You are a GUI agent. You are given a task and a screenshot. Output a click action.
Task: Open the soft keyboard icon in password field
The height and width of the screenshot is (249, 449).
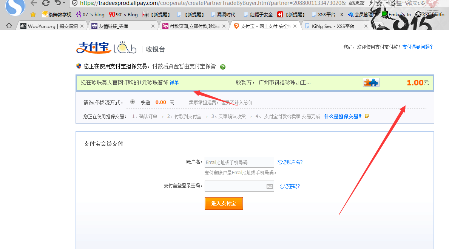pyautogui.click(x=270, y=186)
